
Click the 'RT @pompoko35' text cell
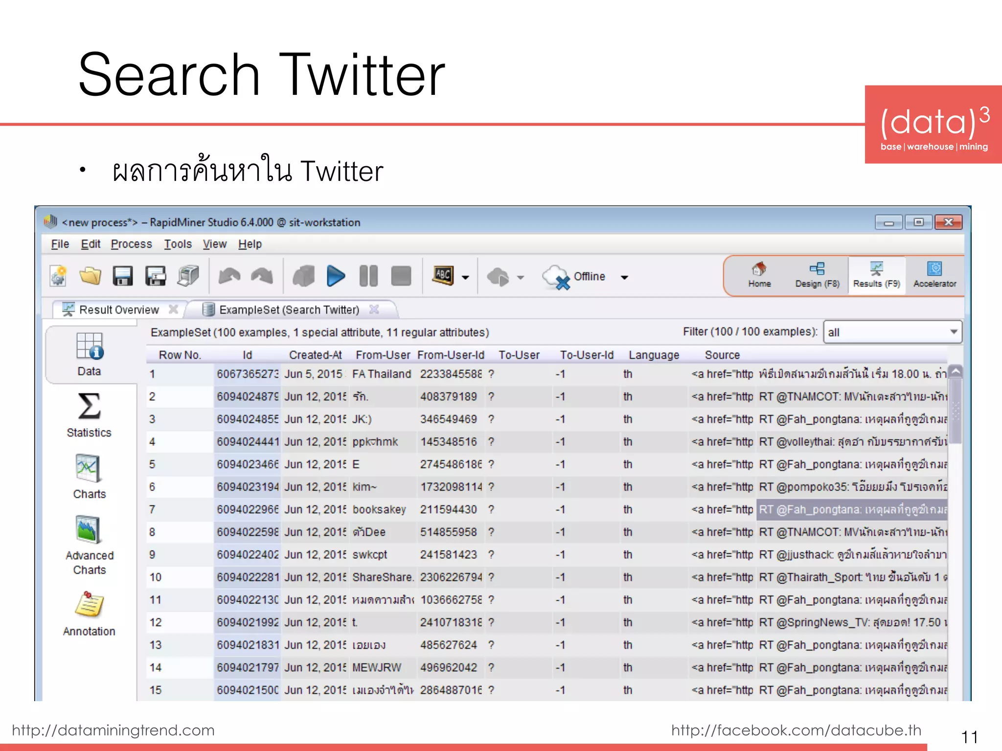click(x=852, y=487)
